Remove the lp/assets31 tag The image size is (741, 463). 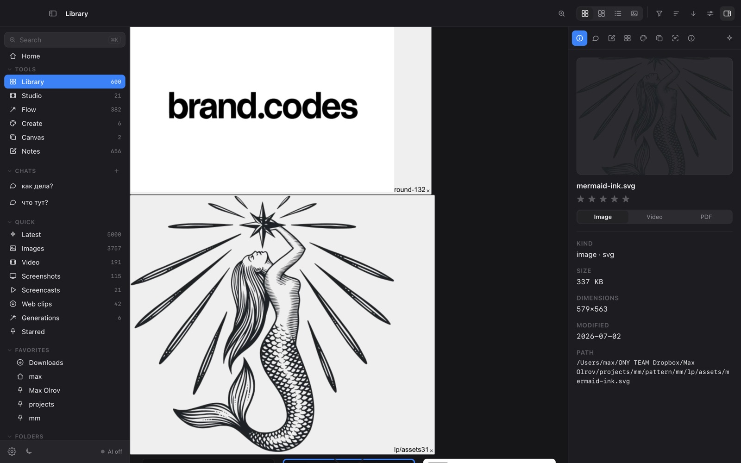point(431,450)
